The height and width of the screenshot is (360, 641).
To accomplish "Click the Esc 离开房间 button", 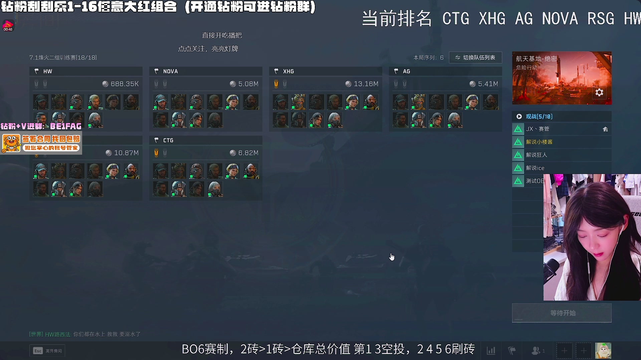I will [47, 351].
